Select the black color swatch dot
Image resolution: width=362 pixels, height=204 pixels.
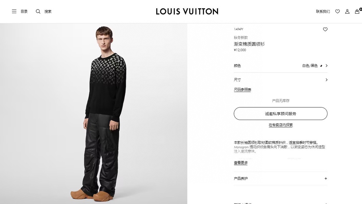(321, 66)
